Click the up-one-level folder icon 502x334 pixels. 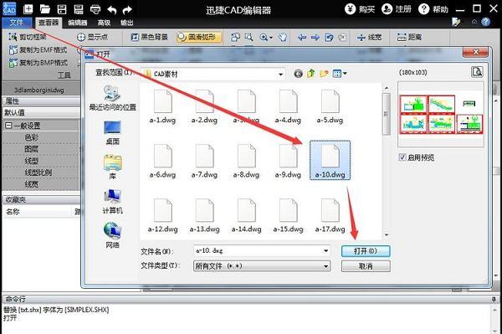311,74
